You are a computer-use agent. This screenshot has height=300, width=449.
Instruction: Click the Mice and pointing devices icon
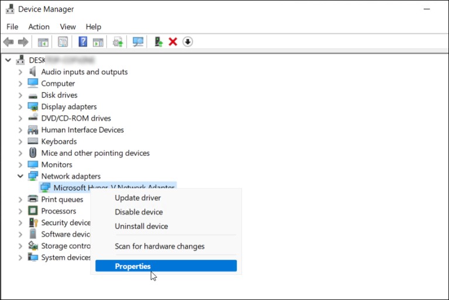(x=33, y=153)
